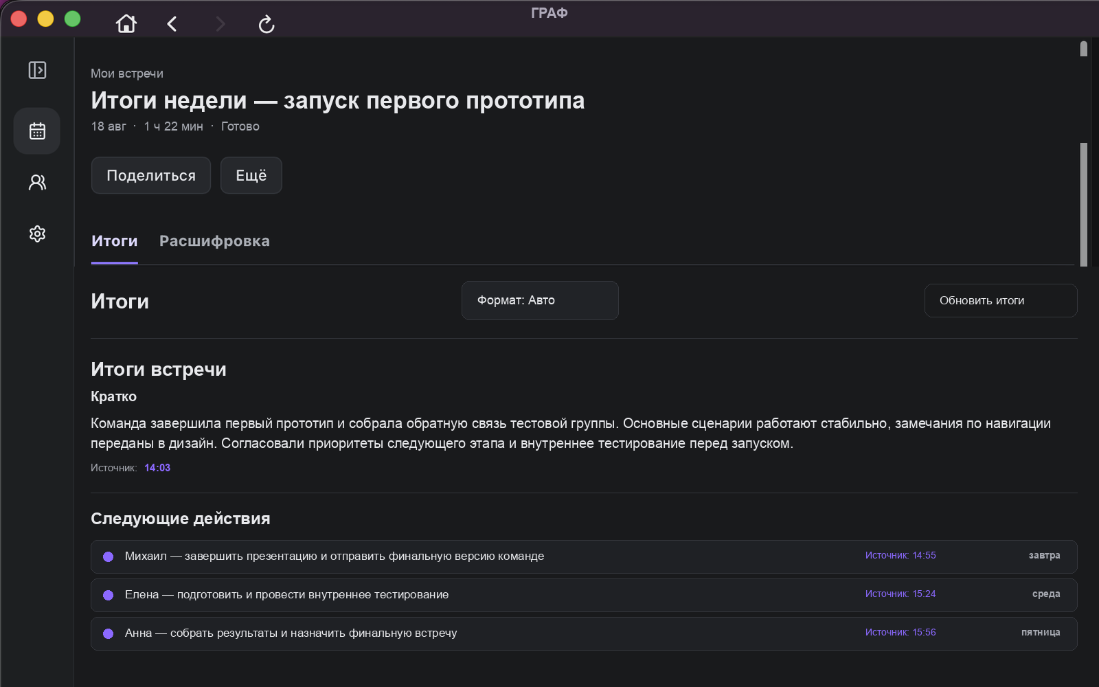
Task: Switch to the Расшифровка tab
Action: 214,241
